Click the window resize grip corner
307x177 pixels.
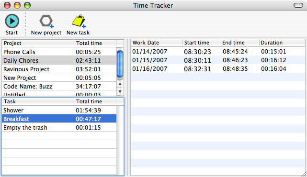point(304,174)
